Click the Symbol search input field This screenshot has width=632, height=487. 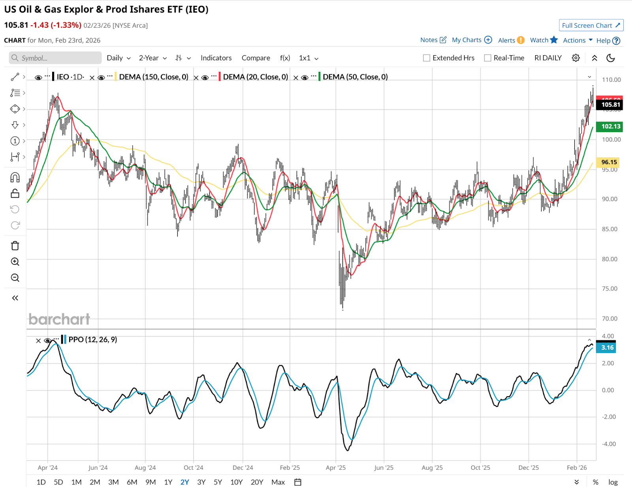click(55, 58)
